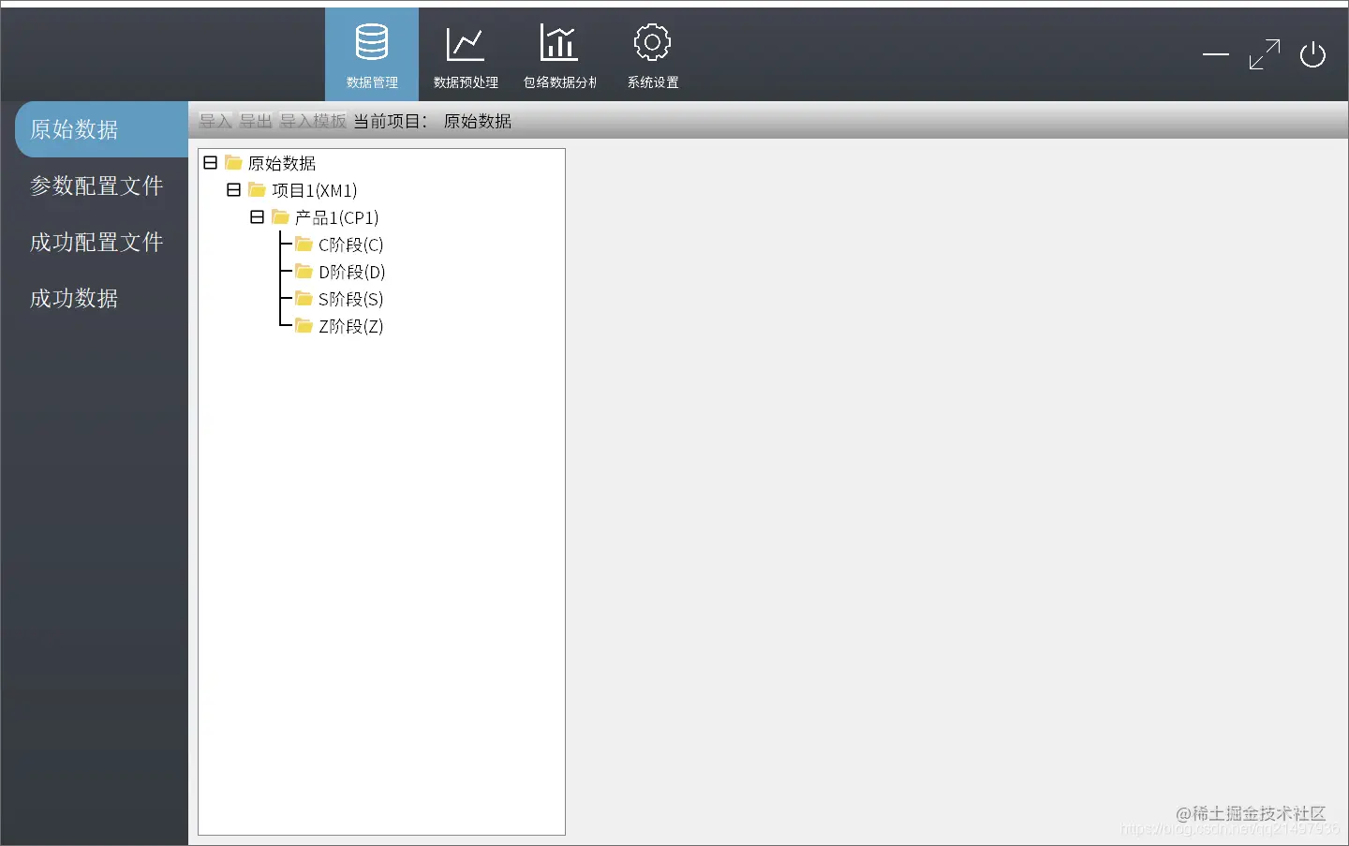
Task: Select the 原始数据 root tree label
Action: 282,163
